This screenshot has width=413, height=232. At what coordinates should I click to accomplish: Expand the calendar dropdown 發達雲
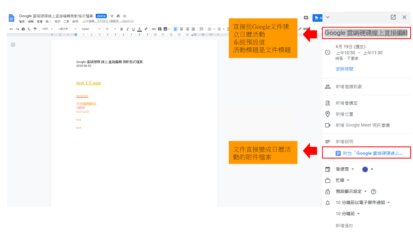pos(345,169)
